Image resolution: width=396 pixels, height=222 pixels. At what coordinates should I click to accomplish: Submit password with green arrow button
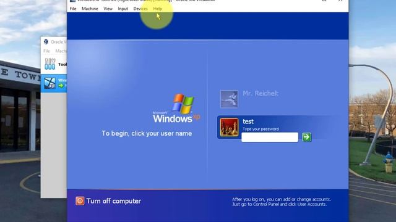[x=307, y=137]
